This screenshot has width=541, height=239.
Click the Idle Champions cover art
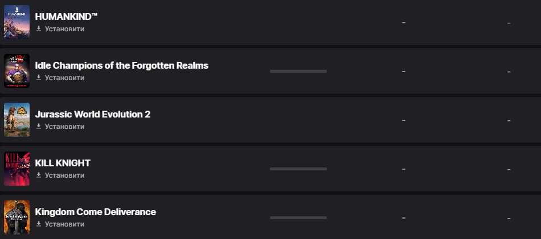click(x=17, y=71)
